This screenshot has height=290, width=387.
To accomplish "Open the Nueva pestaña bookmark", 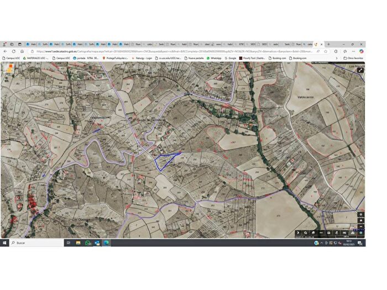I will (194, 58).
